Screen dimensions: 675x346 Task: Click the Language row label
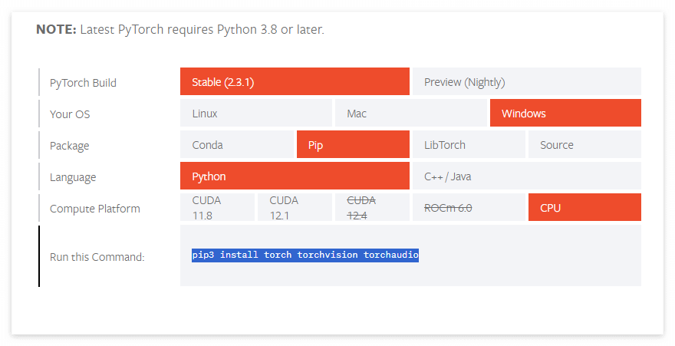coord(73,177)
